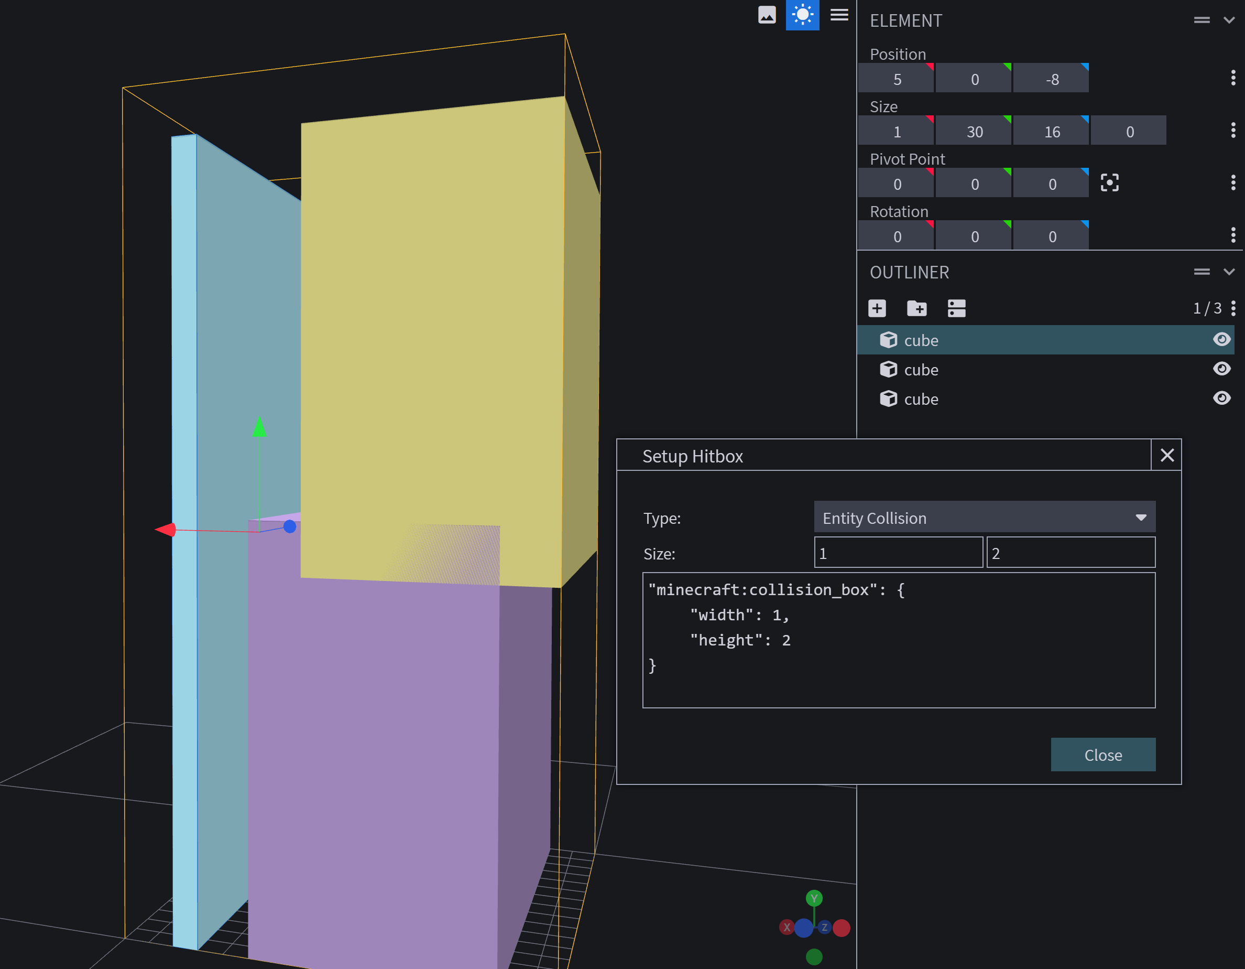Toggle visibility of the second cube
Viewport: 1245px width, 969px height.
1222,369
